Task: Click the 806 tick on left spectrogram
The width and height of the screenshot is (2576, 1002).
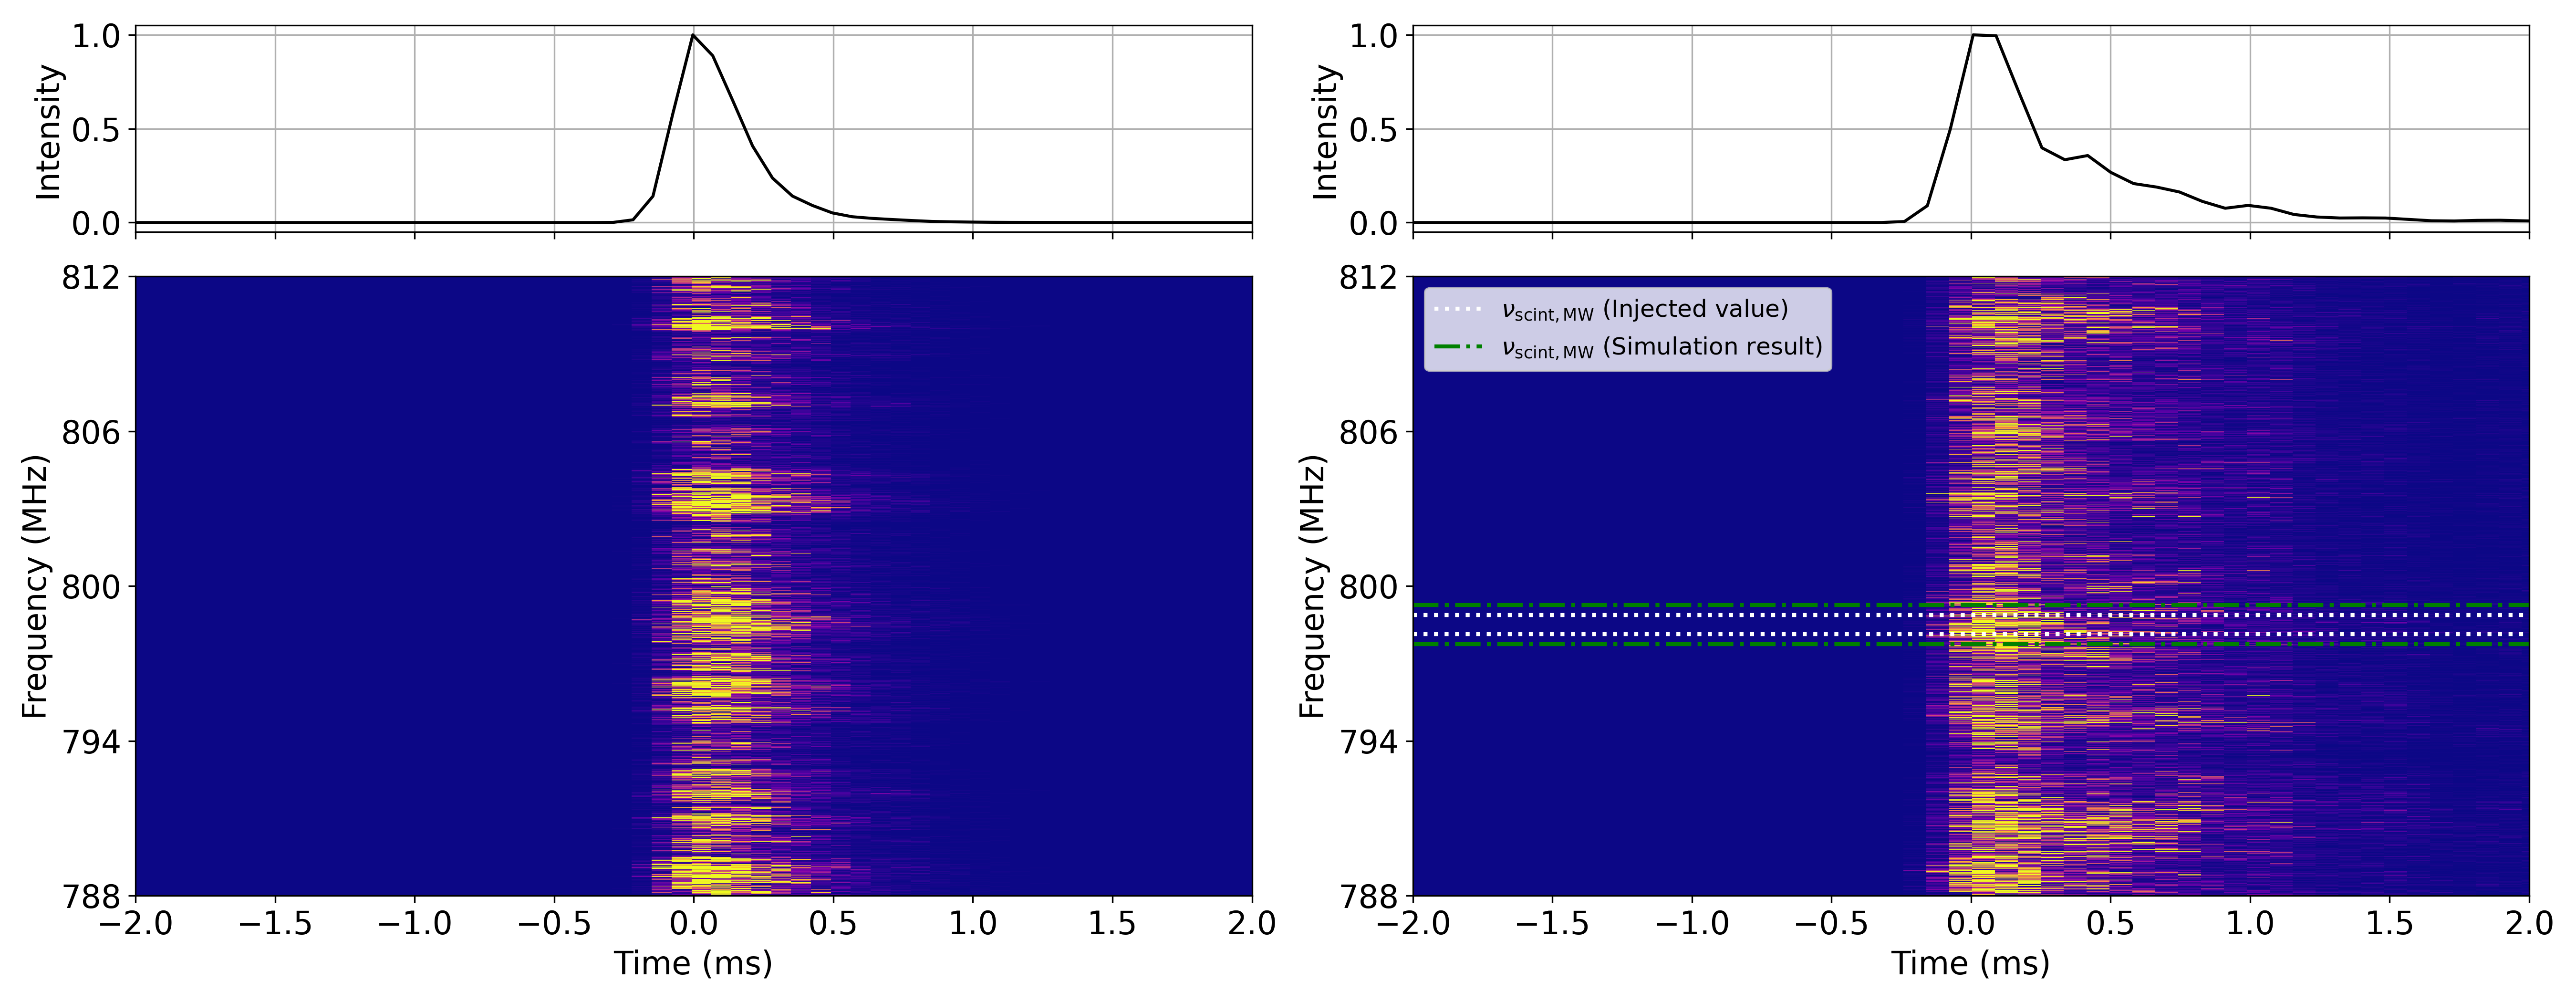Action: (x=91, y=432)
